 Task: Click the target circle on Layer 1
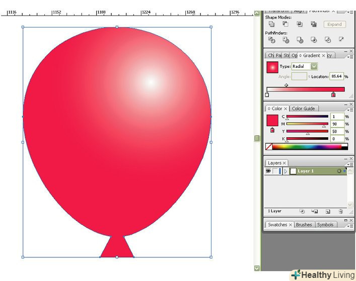(x=339, y=171)
